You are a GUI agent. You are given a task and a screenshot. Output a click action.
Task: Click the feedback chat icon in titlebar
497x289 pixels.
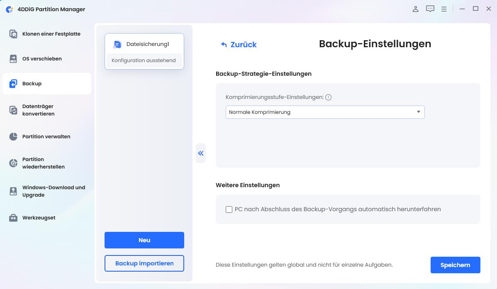(x=430, y=9)
